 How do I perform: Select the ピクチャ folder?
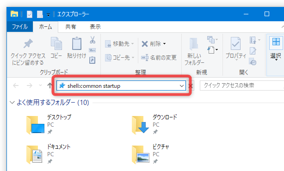tap(150, 154)
